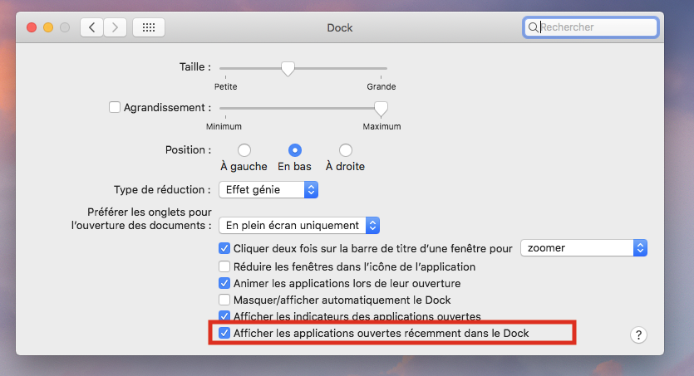
Task: Open the En plein écran uniquement dropdown
Action: click(299, 225)
